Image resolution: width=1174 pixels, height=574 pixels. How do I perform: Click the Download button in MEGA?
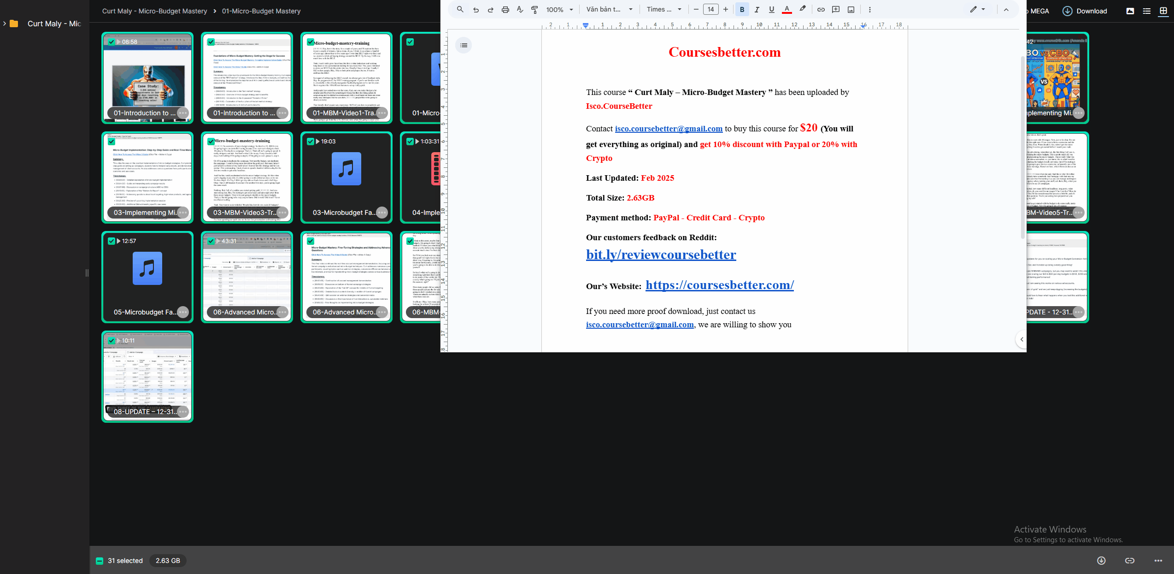tap(1085, 11)
